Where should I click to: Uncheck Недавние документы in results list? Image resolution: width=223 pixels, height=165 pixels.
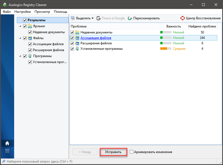tap(72, 32)
